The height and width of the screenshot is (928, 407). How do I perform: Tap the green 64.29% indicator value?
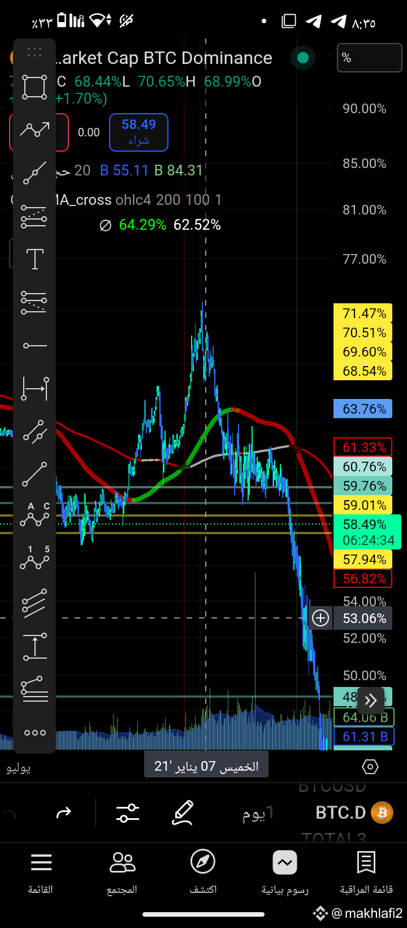142,225
